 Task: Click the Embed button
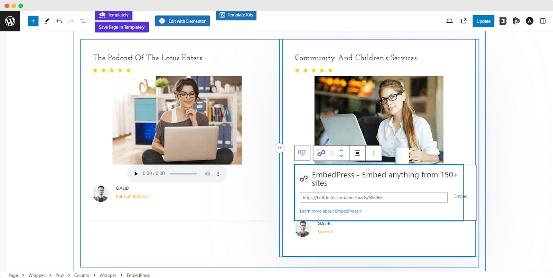[461, 196]
